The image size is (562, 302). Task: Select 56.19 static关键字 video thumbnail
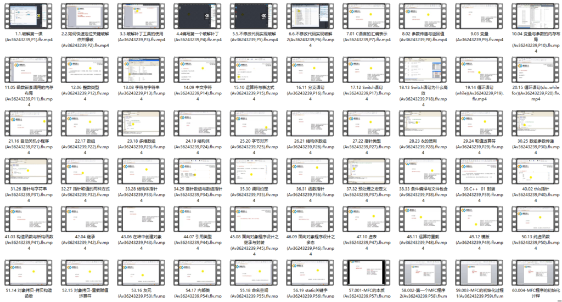pos(311,272)
